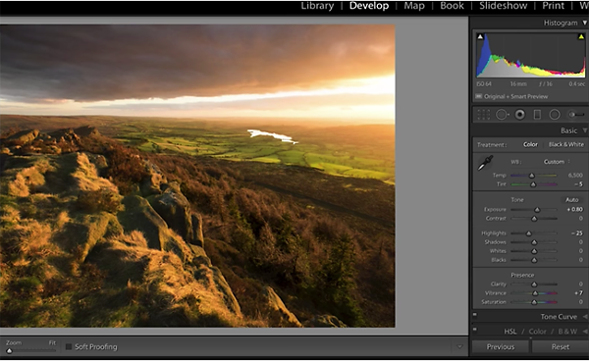Toggle the Tone Curve panel on/off switch
Image resolution: width=589 pixels, height=361 pixels.
coord(475,315)
